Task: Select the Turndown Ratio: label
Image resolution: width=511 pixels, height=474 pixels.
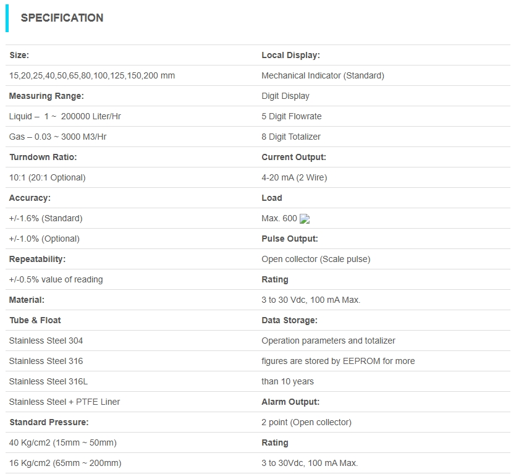Action: tap(43, 158)
